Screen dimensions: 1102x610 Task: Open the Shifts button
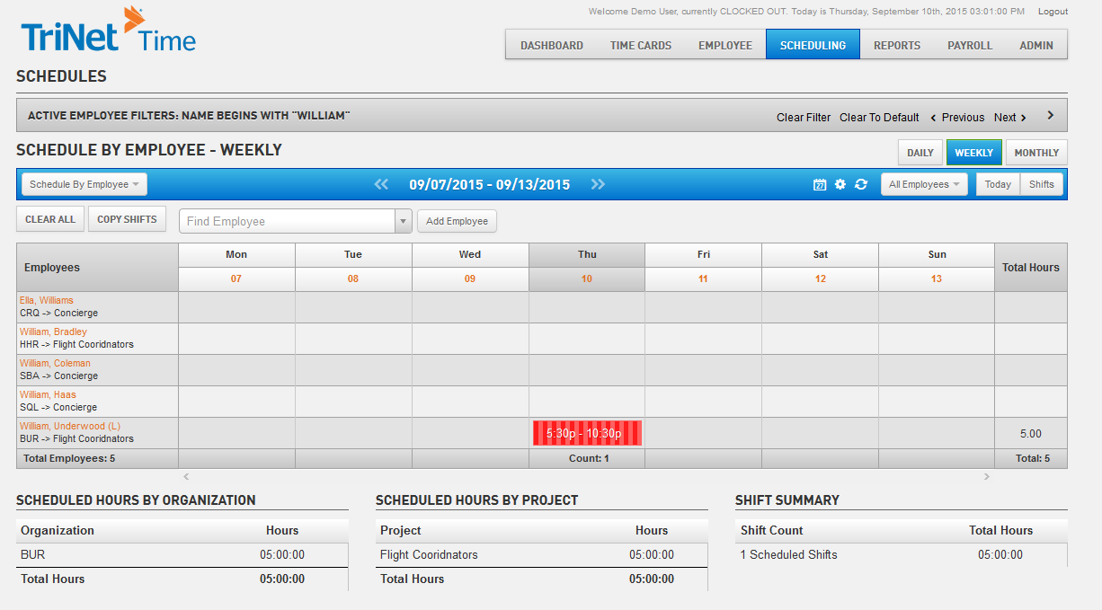point(1042,184)
